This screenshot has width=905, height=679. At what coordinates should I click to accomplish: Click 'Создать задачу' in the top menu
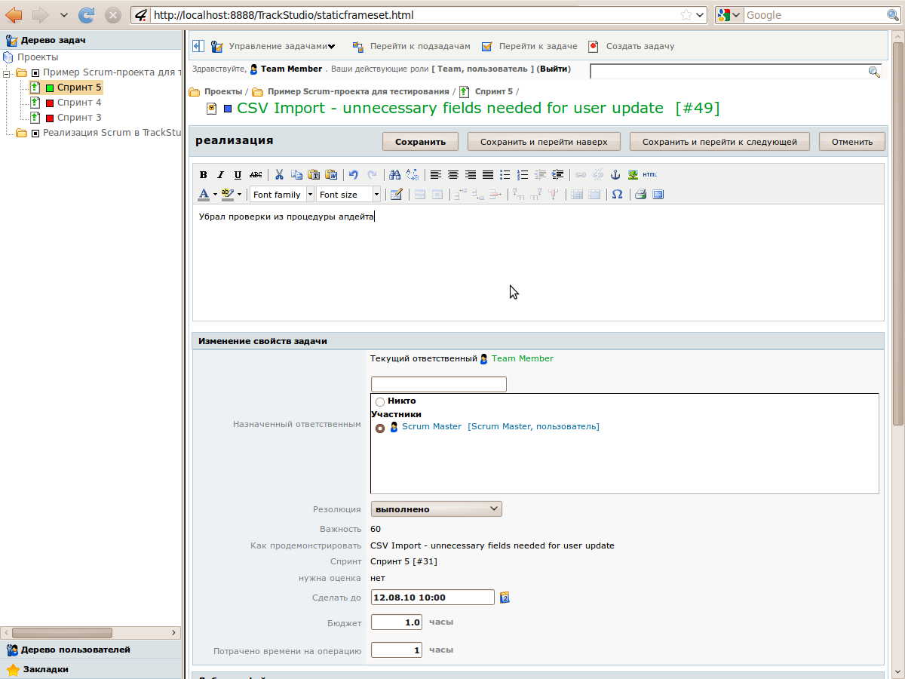[640, 47]
